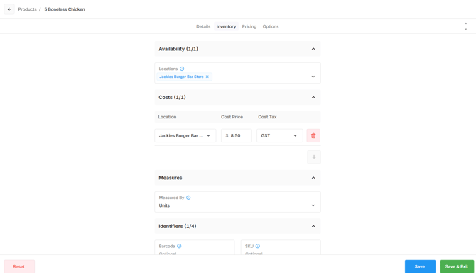
Task: Click the Cost Price input field
Action: pyautogui.click(x=237, y=135)
